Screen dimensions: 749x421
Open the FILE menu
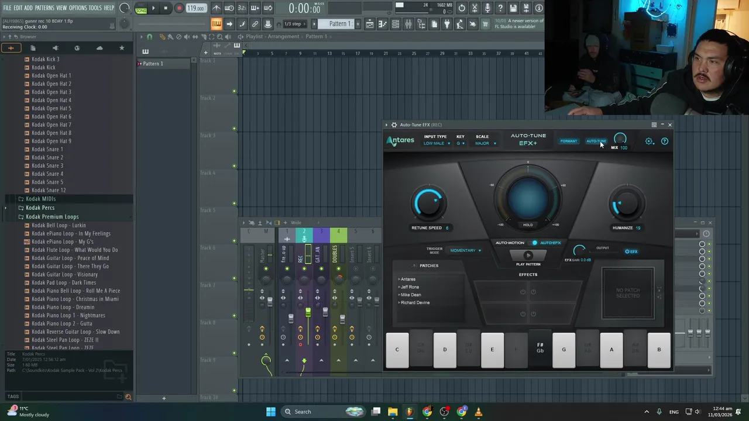pos(7,8)
